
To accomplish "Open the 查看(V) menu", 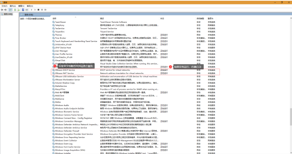I will click(x=21, y=6).
